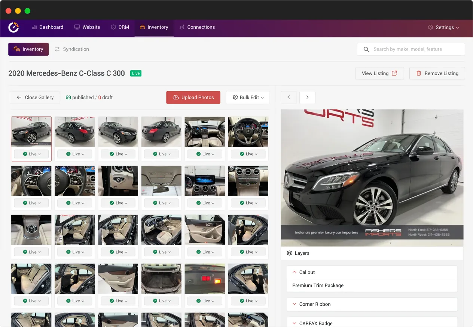The height and width of the screenshot is (327, 473).
Task: Click the Syndication arrows icon
Action: click(x=57, y=49)
